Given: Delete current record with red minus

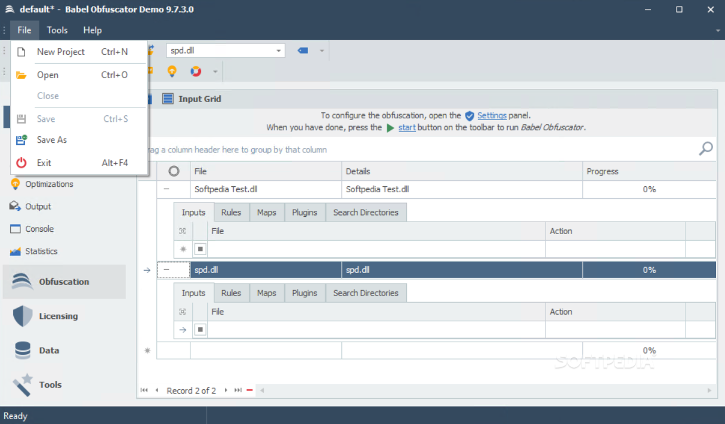Looking at the screenshot, I should (x=249, y=391).
